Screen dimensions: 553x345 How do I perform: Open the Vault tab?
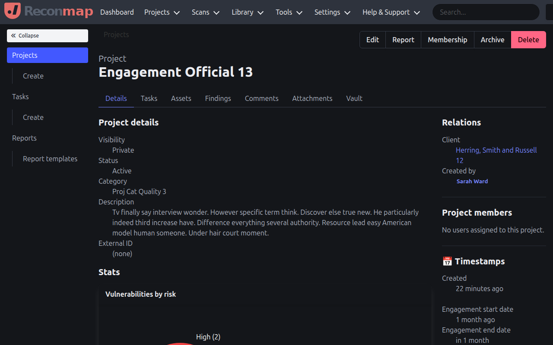click(354, 98)
